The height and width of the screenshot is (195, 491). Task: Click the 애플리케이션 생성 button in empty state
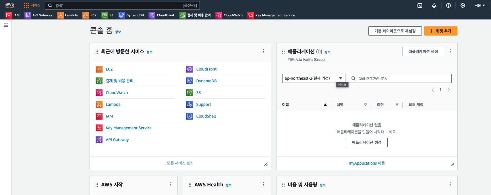[x=367, y=143]
